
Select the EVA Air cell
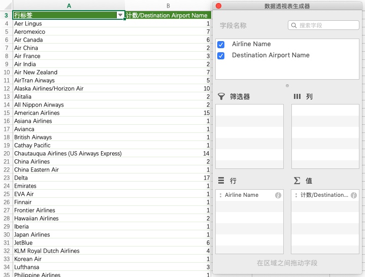coord(69,194)
